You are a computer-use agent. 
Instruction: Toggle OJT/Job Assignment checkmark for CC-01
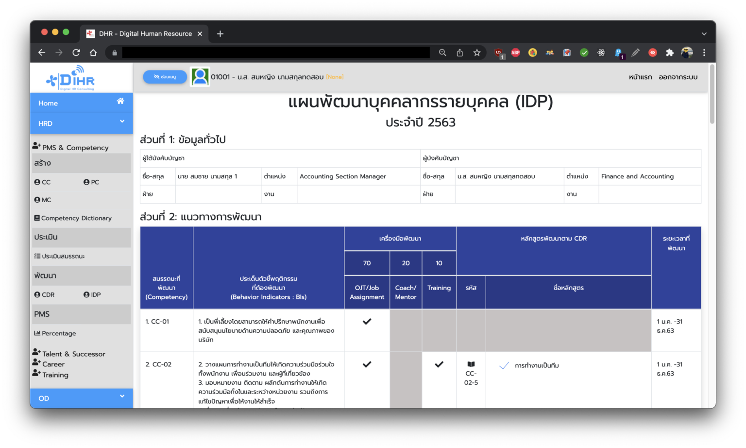coord(367,322)
